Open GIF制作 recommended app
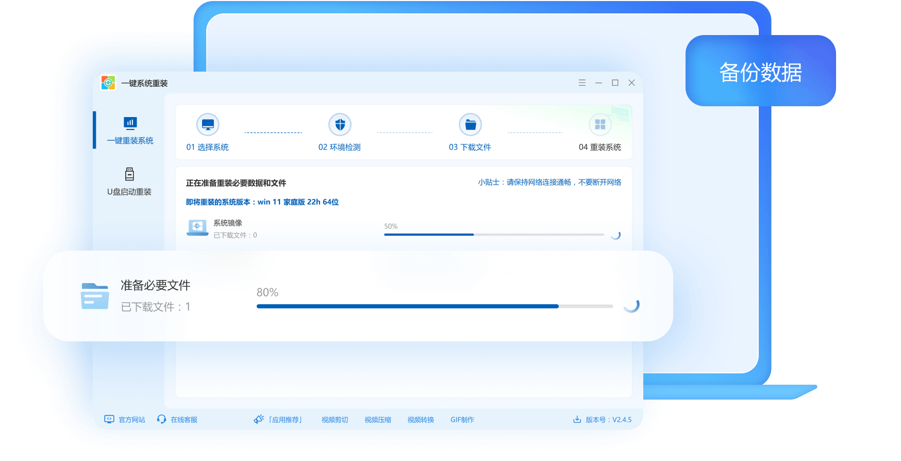The height and width of the screenshot is (461, 901). 462,420
